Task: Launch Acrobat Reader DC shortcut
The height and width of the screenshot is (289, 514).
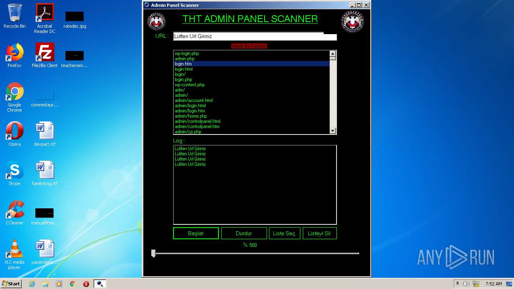Action: 45,18
